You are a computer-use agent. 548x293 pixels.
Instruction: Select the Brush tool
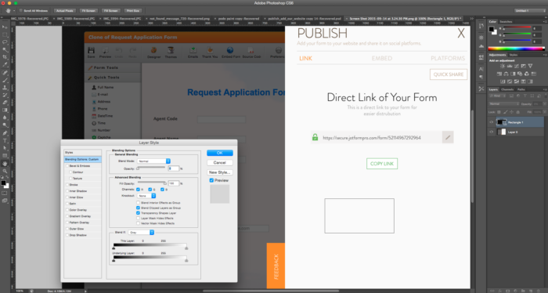pyautogui.click(x=5, y=80)
